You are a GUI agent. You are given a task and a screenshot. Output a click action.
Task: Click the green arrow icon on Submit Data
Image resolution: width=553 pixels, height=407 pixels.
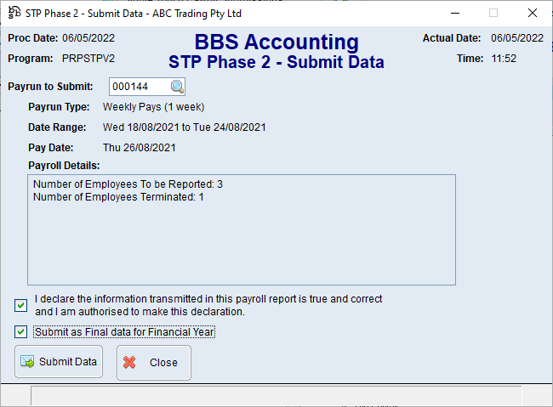27,362
